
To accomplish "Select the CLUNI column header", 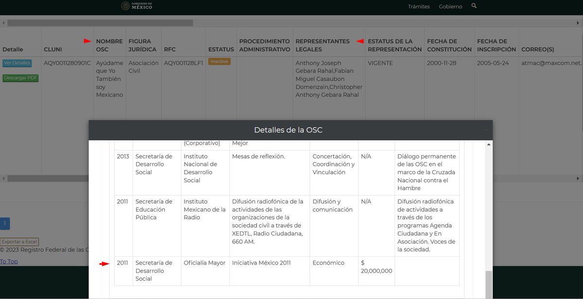I will tap(53, 50).
